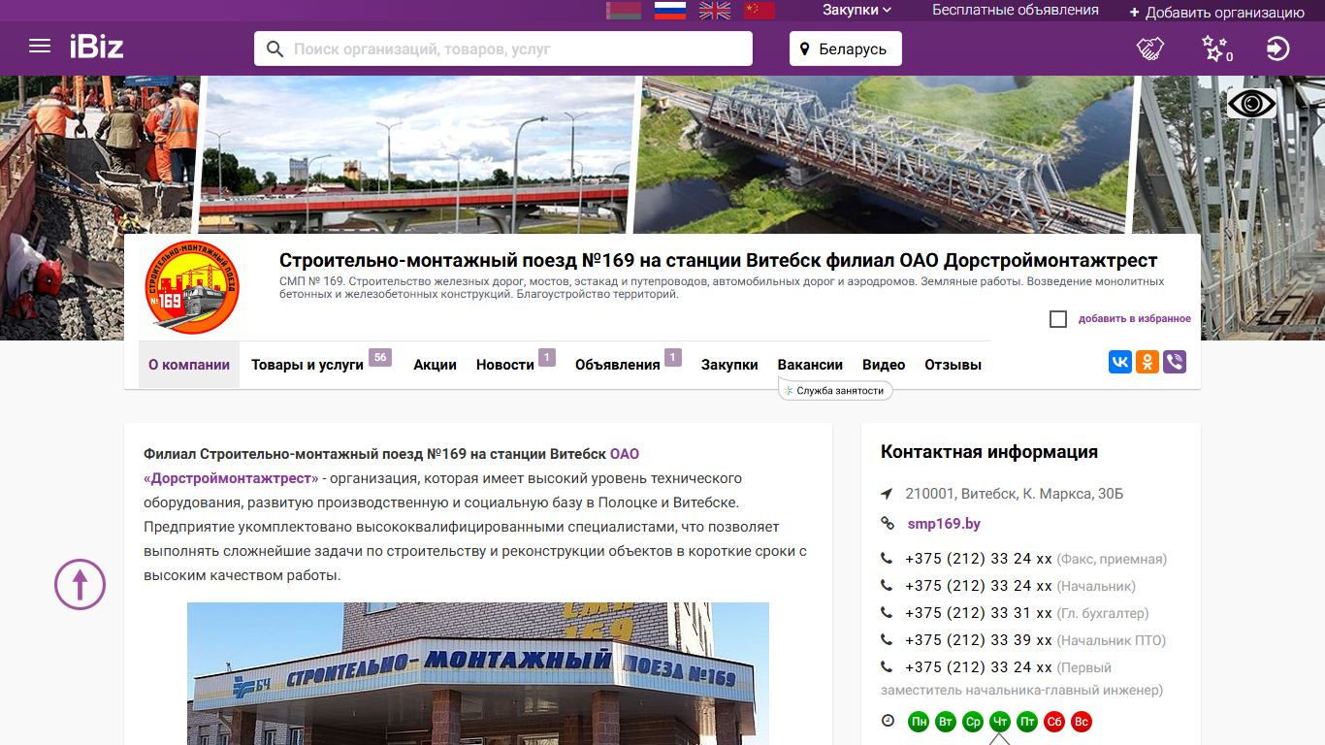Viewport: 1325px width, 745px height.
Task: Select the UK flag language
Action: 716,11
